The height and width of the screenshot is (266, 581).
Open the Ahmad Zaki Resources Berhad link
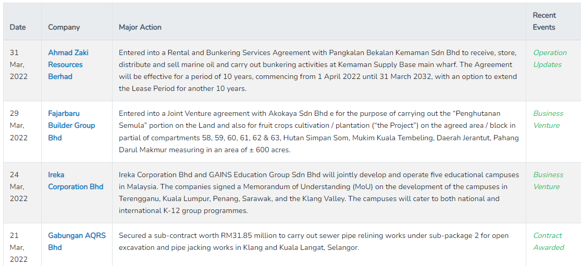68,64
